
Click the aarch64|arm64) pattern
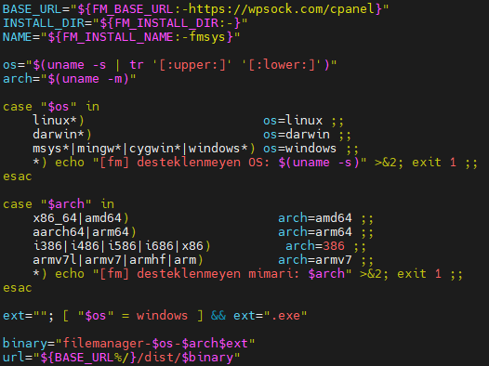(x=85, y=232)
